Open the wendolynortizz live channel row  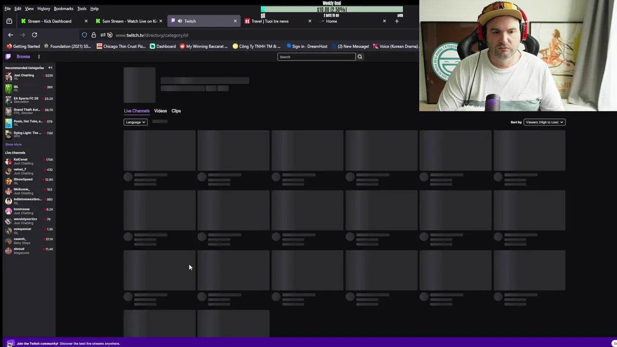coord(29,221)
